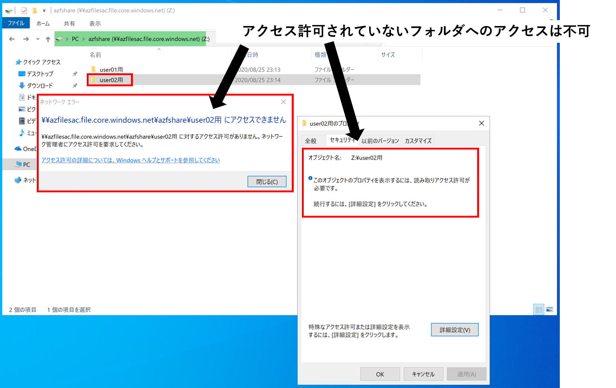Select the user01用 folder
The image size is (616, 388).
pos(111,70)
